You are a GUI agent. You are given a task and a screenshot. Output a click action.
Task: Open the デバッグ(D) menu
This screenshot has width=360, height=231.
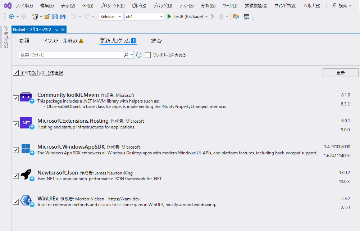click(163, 6)
